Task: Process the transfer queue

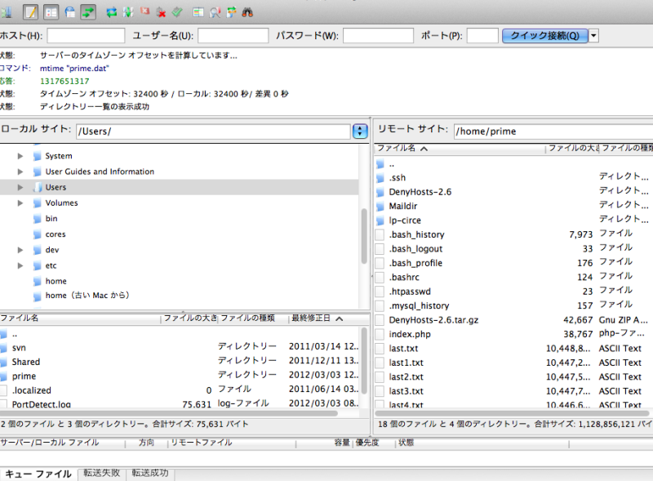Action: (x=129, y=12)
